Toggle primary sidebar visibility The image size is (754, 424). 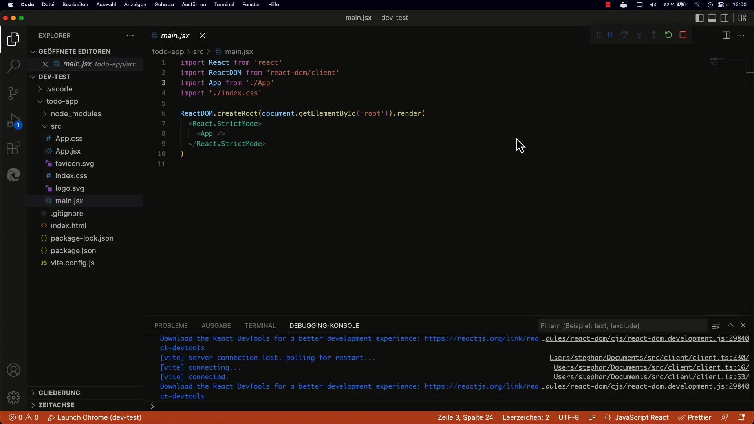coord(699,18)
